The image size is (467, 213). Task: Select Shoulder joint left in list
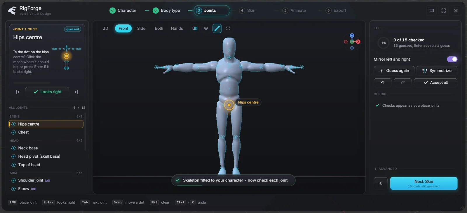46,180
